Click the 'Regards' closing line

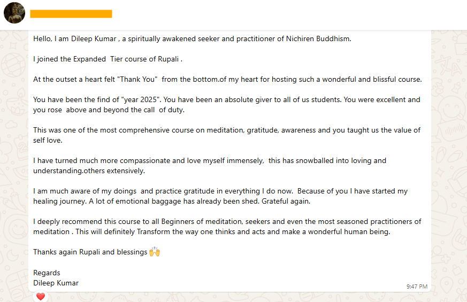tap(47, 273)
